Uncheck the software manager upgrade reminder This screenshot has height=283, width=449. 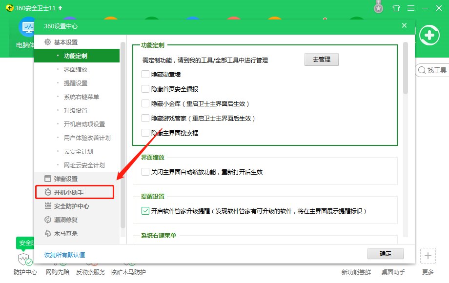click(x=144, y=211)
